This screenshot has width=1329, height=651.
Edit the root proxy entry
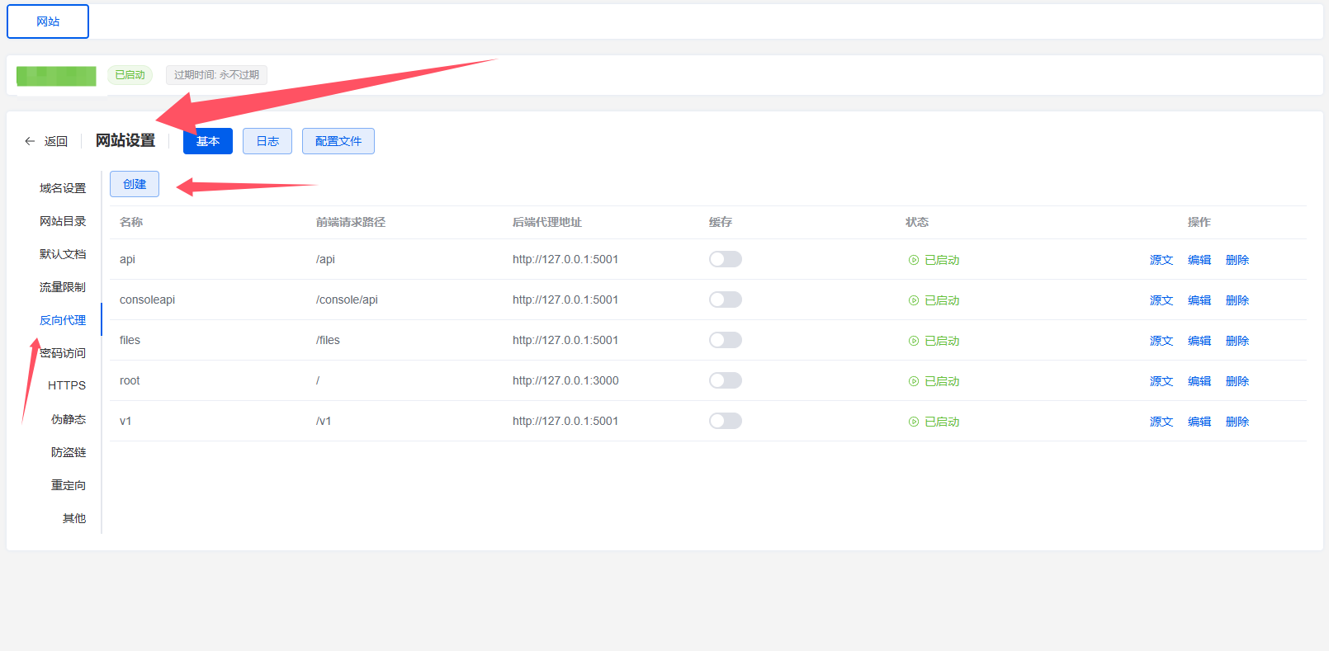(1199, 381)
